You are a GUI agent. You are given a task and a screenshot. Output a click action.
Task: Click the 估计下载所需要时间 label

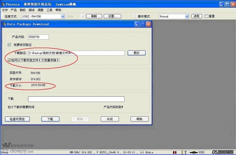pos(21,107)
